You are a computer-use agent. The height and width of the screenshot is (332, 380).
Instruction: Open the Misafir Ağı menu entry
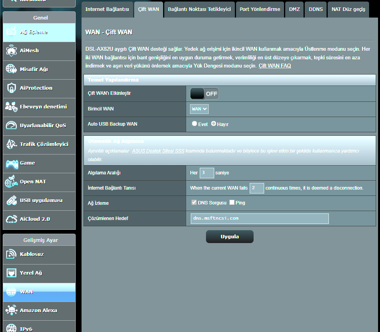[x=34, y=69]
